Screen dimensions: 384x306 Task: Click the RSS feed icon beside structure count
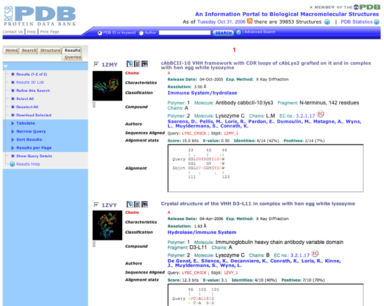tap(250, 21)
